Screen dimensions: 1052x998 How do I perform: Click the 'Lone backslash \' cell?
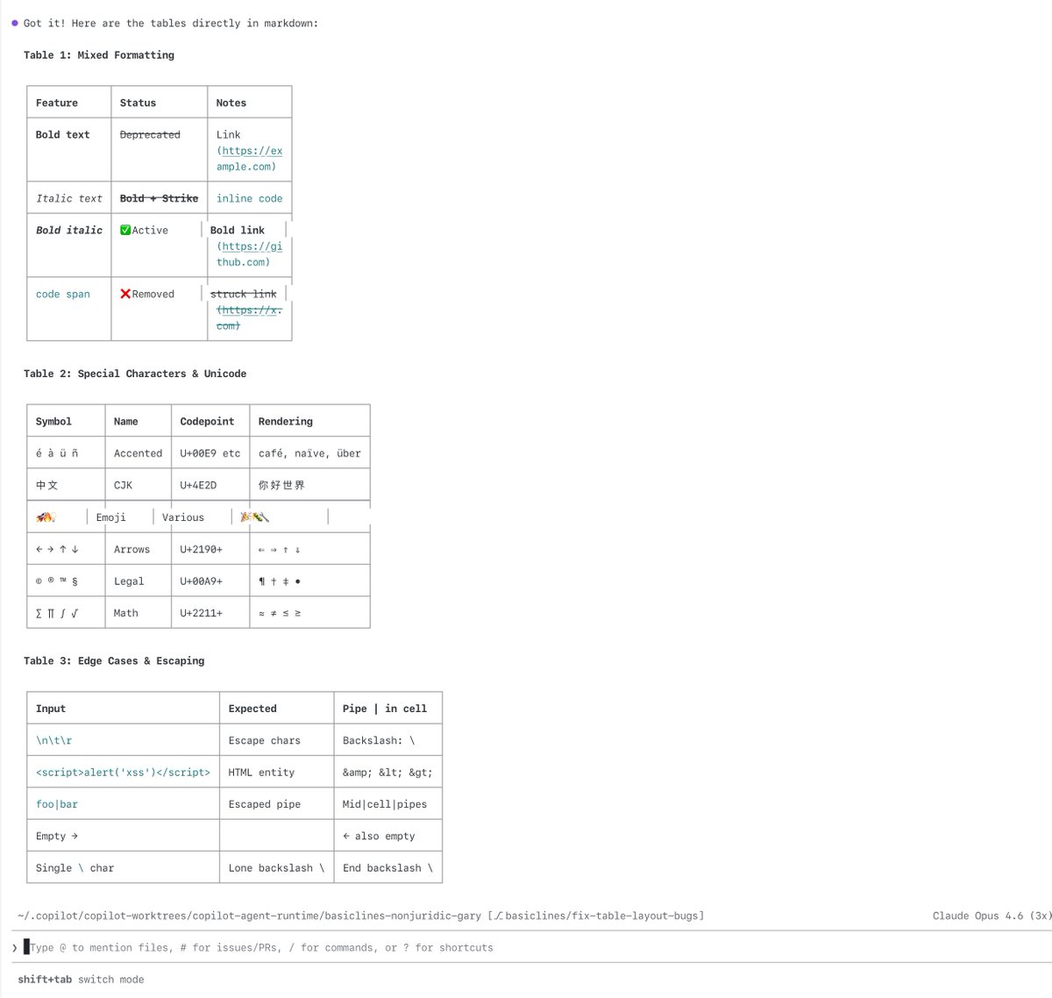tap(276, 868)
